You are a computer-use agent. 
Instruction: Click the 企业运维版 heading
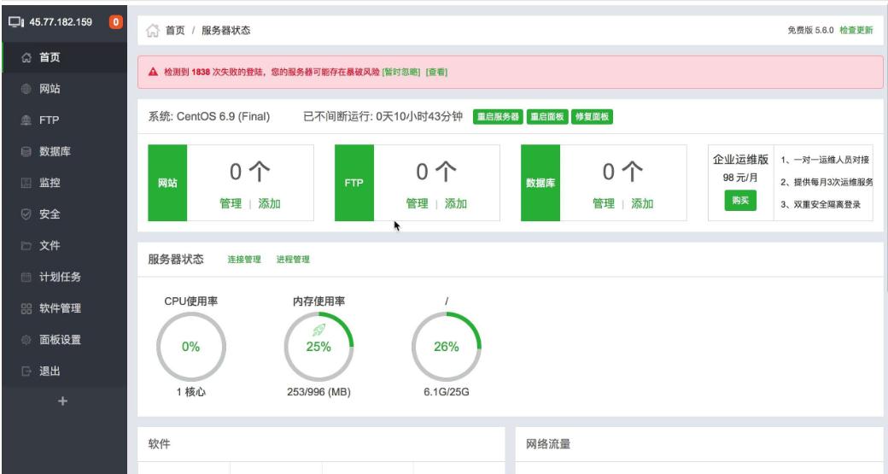click(x=740, y=160)
